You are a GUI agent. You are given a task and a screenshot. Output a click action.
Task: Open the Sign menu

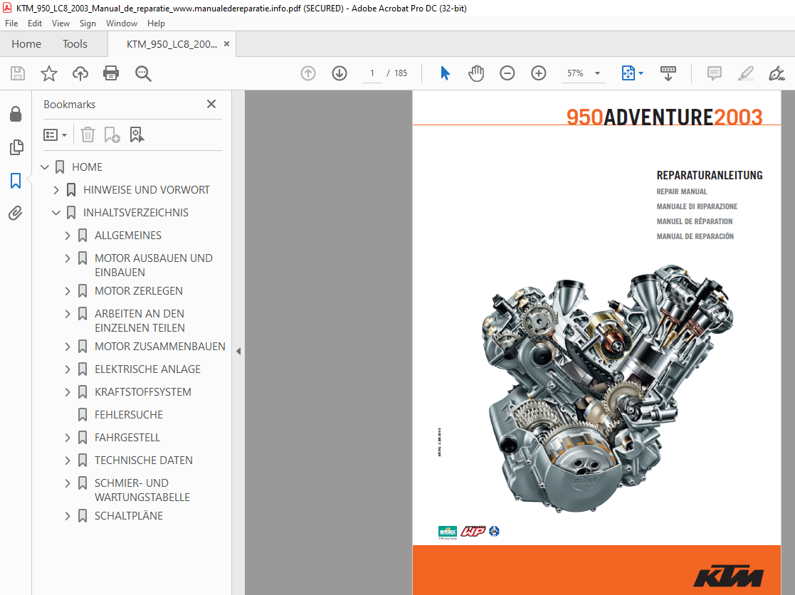88,23
